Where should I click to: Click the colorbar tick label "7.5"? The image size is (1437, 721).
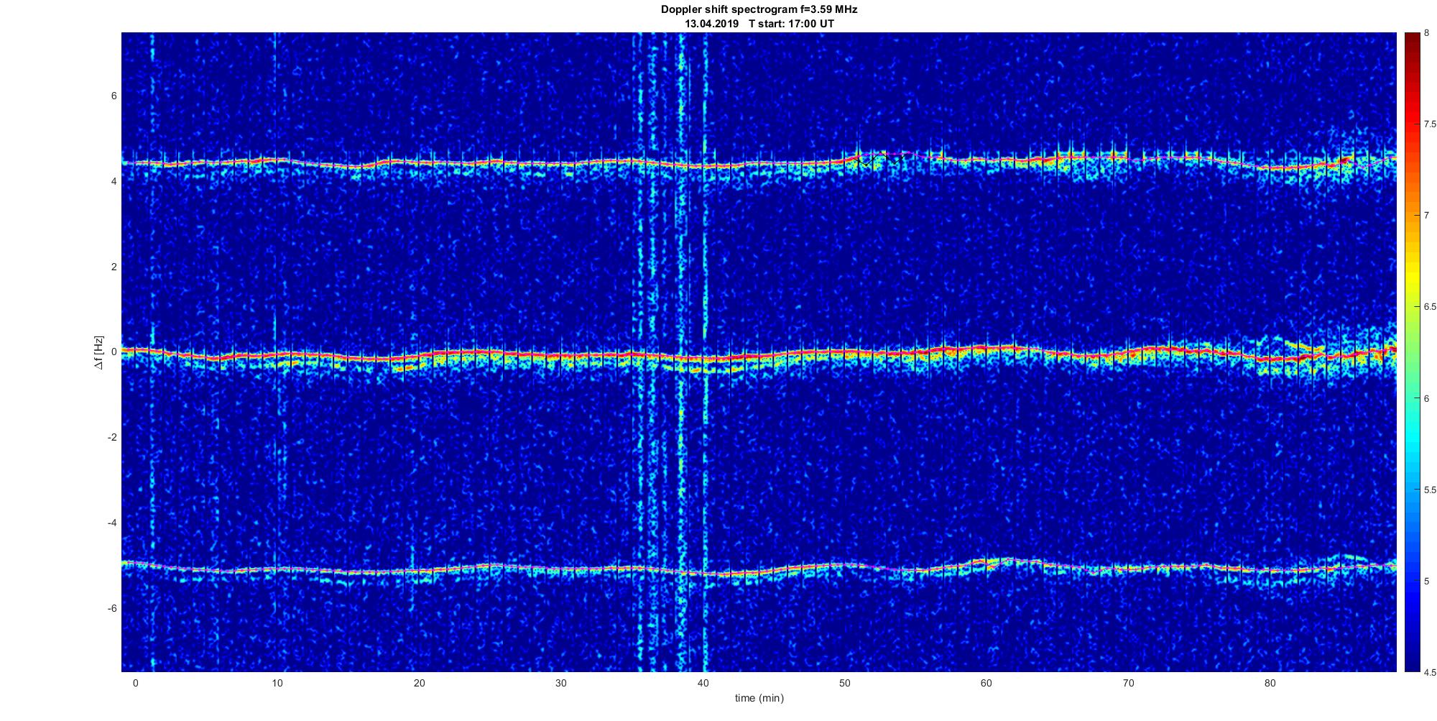tap(1431, 124)
